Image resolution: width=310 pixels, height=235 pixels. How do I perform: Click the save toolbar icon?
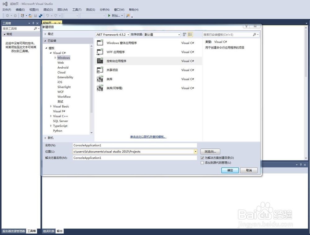36,15
